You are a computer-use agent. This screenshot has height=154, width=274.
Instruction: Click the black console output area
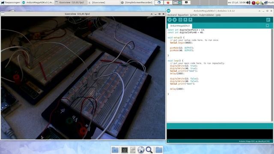coord(220,134)
